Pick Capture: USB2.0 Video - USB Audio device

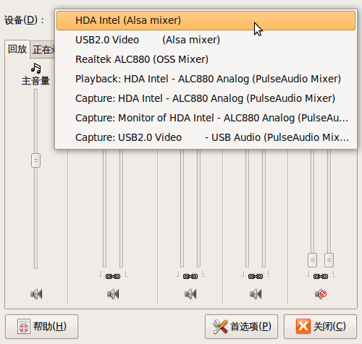point(206,137)
